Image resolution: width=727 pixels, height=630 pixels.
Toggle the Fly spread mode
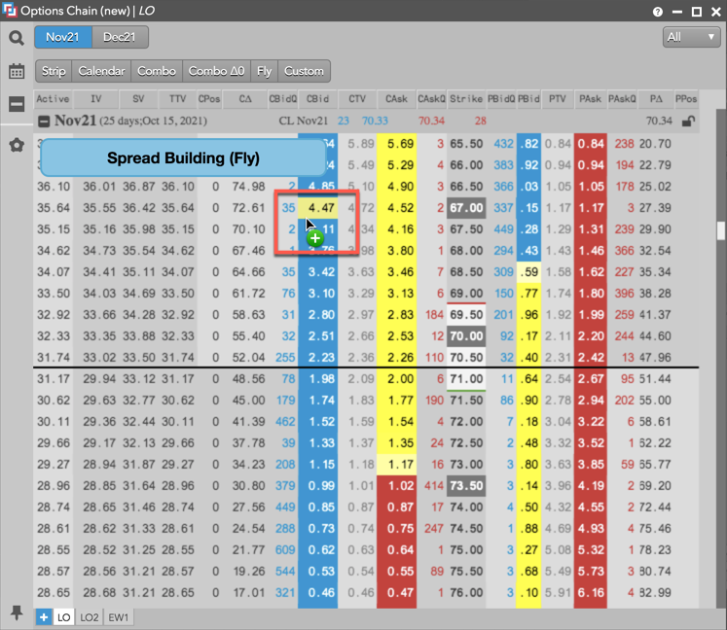click(x=264, y=71)
